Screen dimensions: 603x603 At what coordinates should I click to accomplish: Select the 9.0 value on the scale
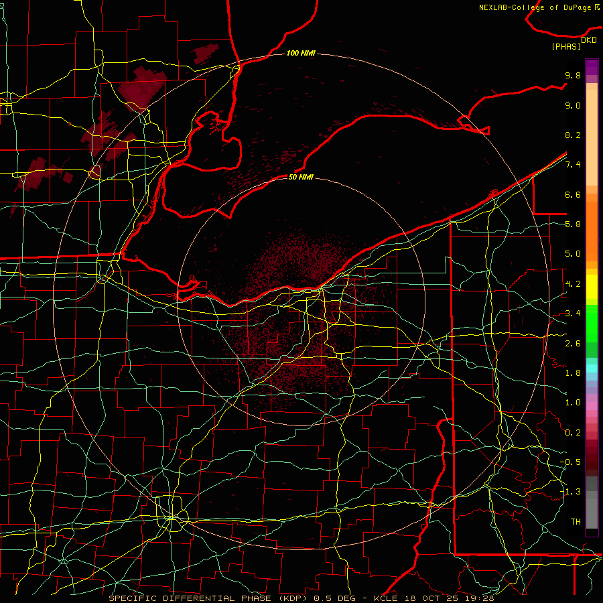tap(573, 106)
